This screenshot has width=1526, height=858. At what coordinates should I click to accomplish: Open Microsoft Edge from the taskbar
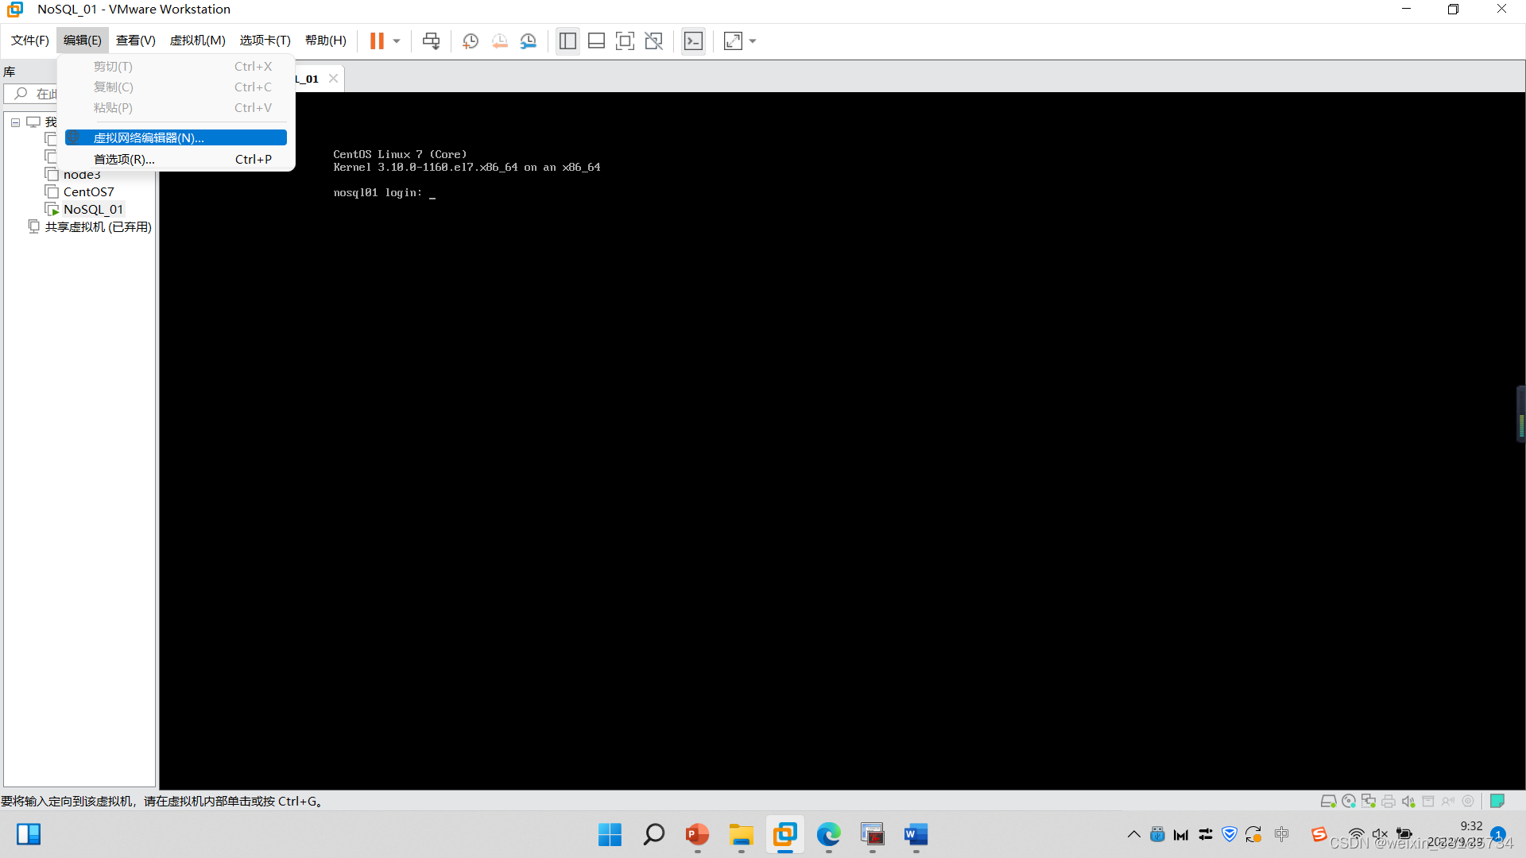pos(828,834)
